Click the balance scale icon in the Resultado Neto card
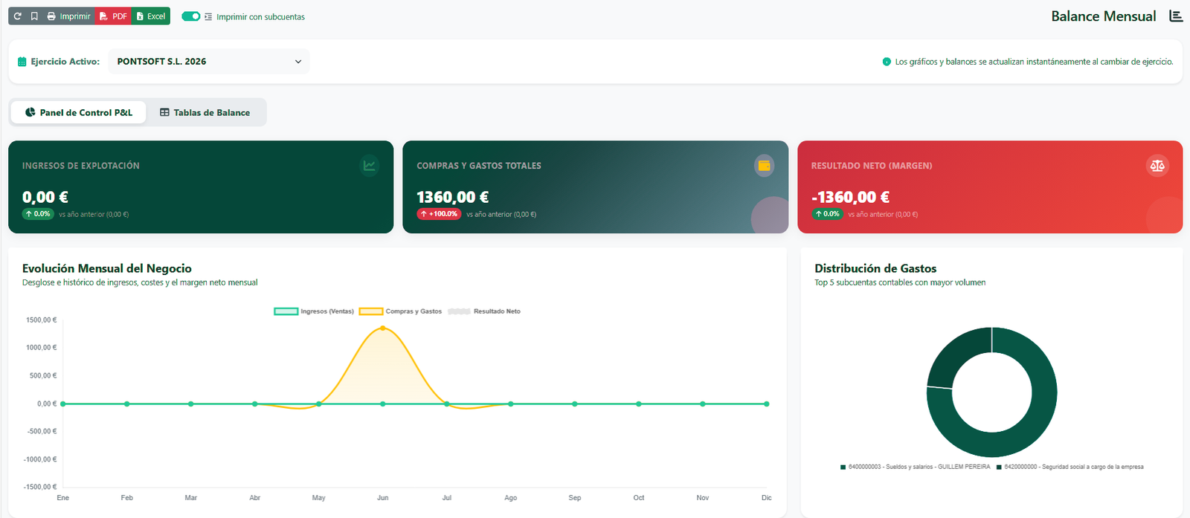1190x518 pixels. [x=1157, y=166]
